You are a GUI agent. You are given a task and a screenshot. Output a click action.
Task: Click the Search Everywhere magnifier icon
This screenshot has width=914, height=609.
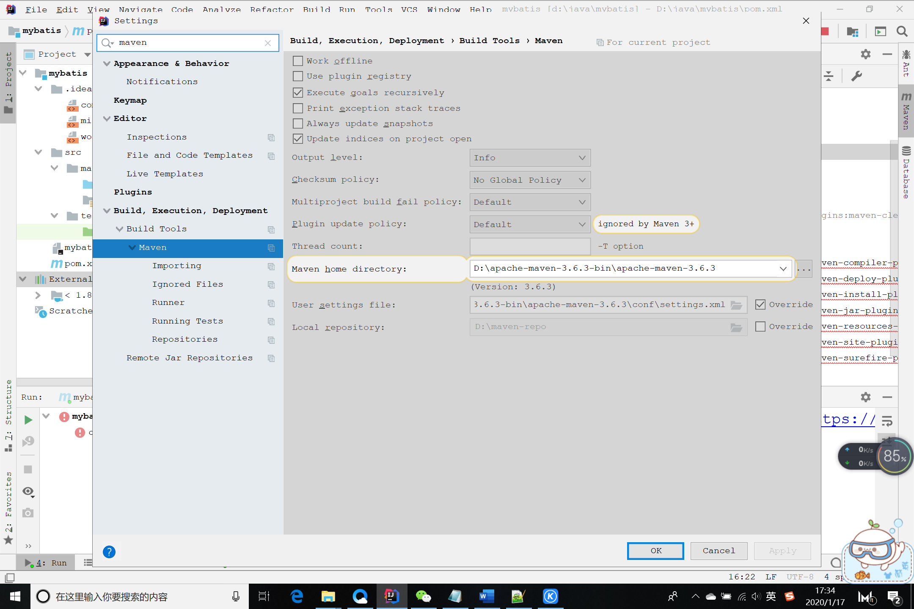[x=901, y=31]
